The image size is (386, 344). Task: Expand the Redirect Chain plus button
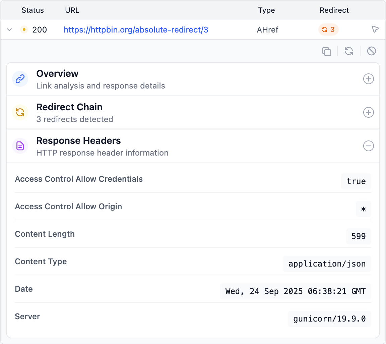tap(368, 112)
